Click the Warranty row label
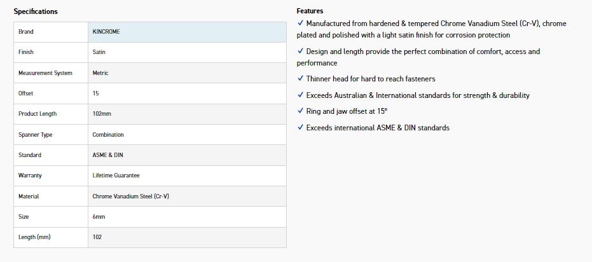This screenshot has width=592, height=262. click(x=31, y=176)
